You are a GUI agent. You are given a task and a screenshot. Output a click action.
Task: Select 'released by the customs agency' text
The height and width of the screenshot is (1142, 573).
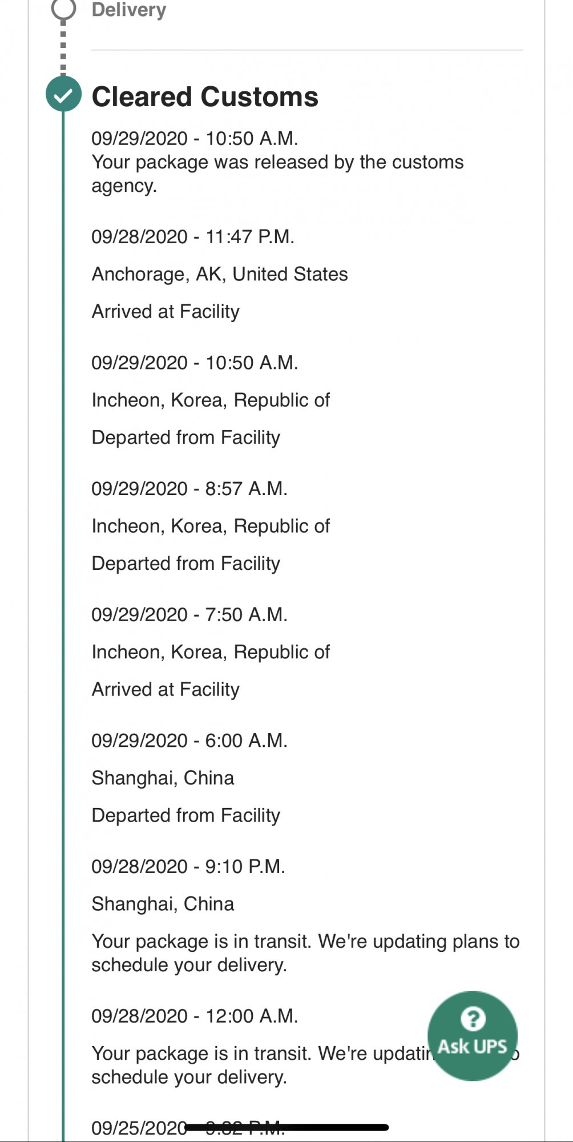click(277, 174)
